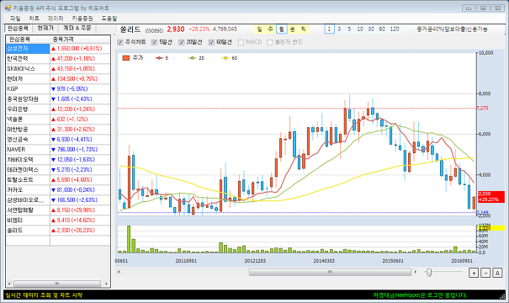509x303 pixels.
Task: Toggle the 60일선 moving average checkbox
Action: (x=211, y=42)
